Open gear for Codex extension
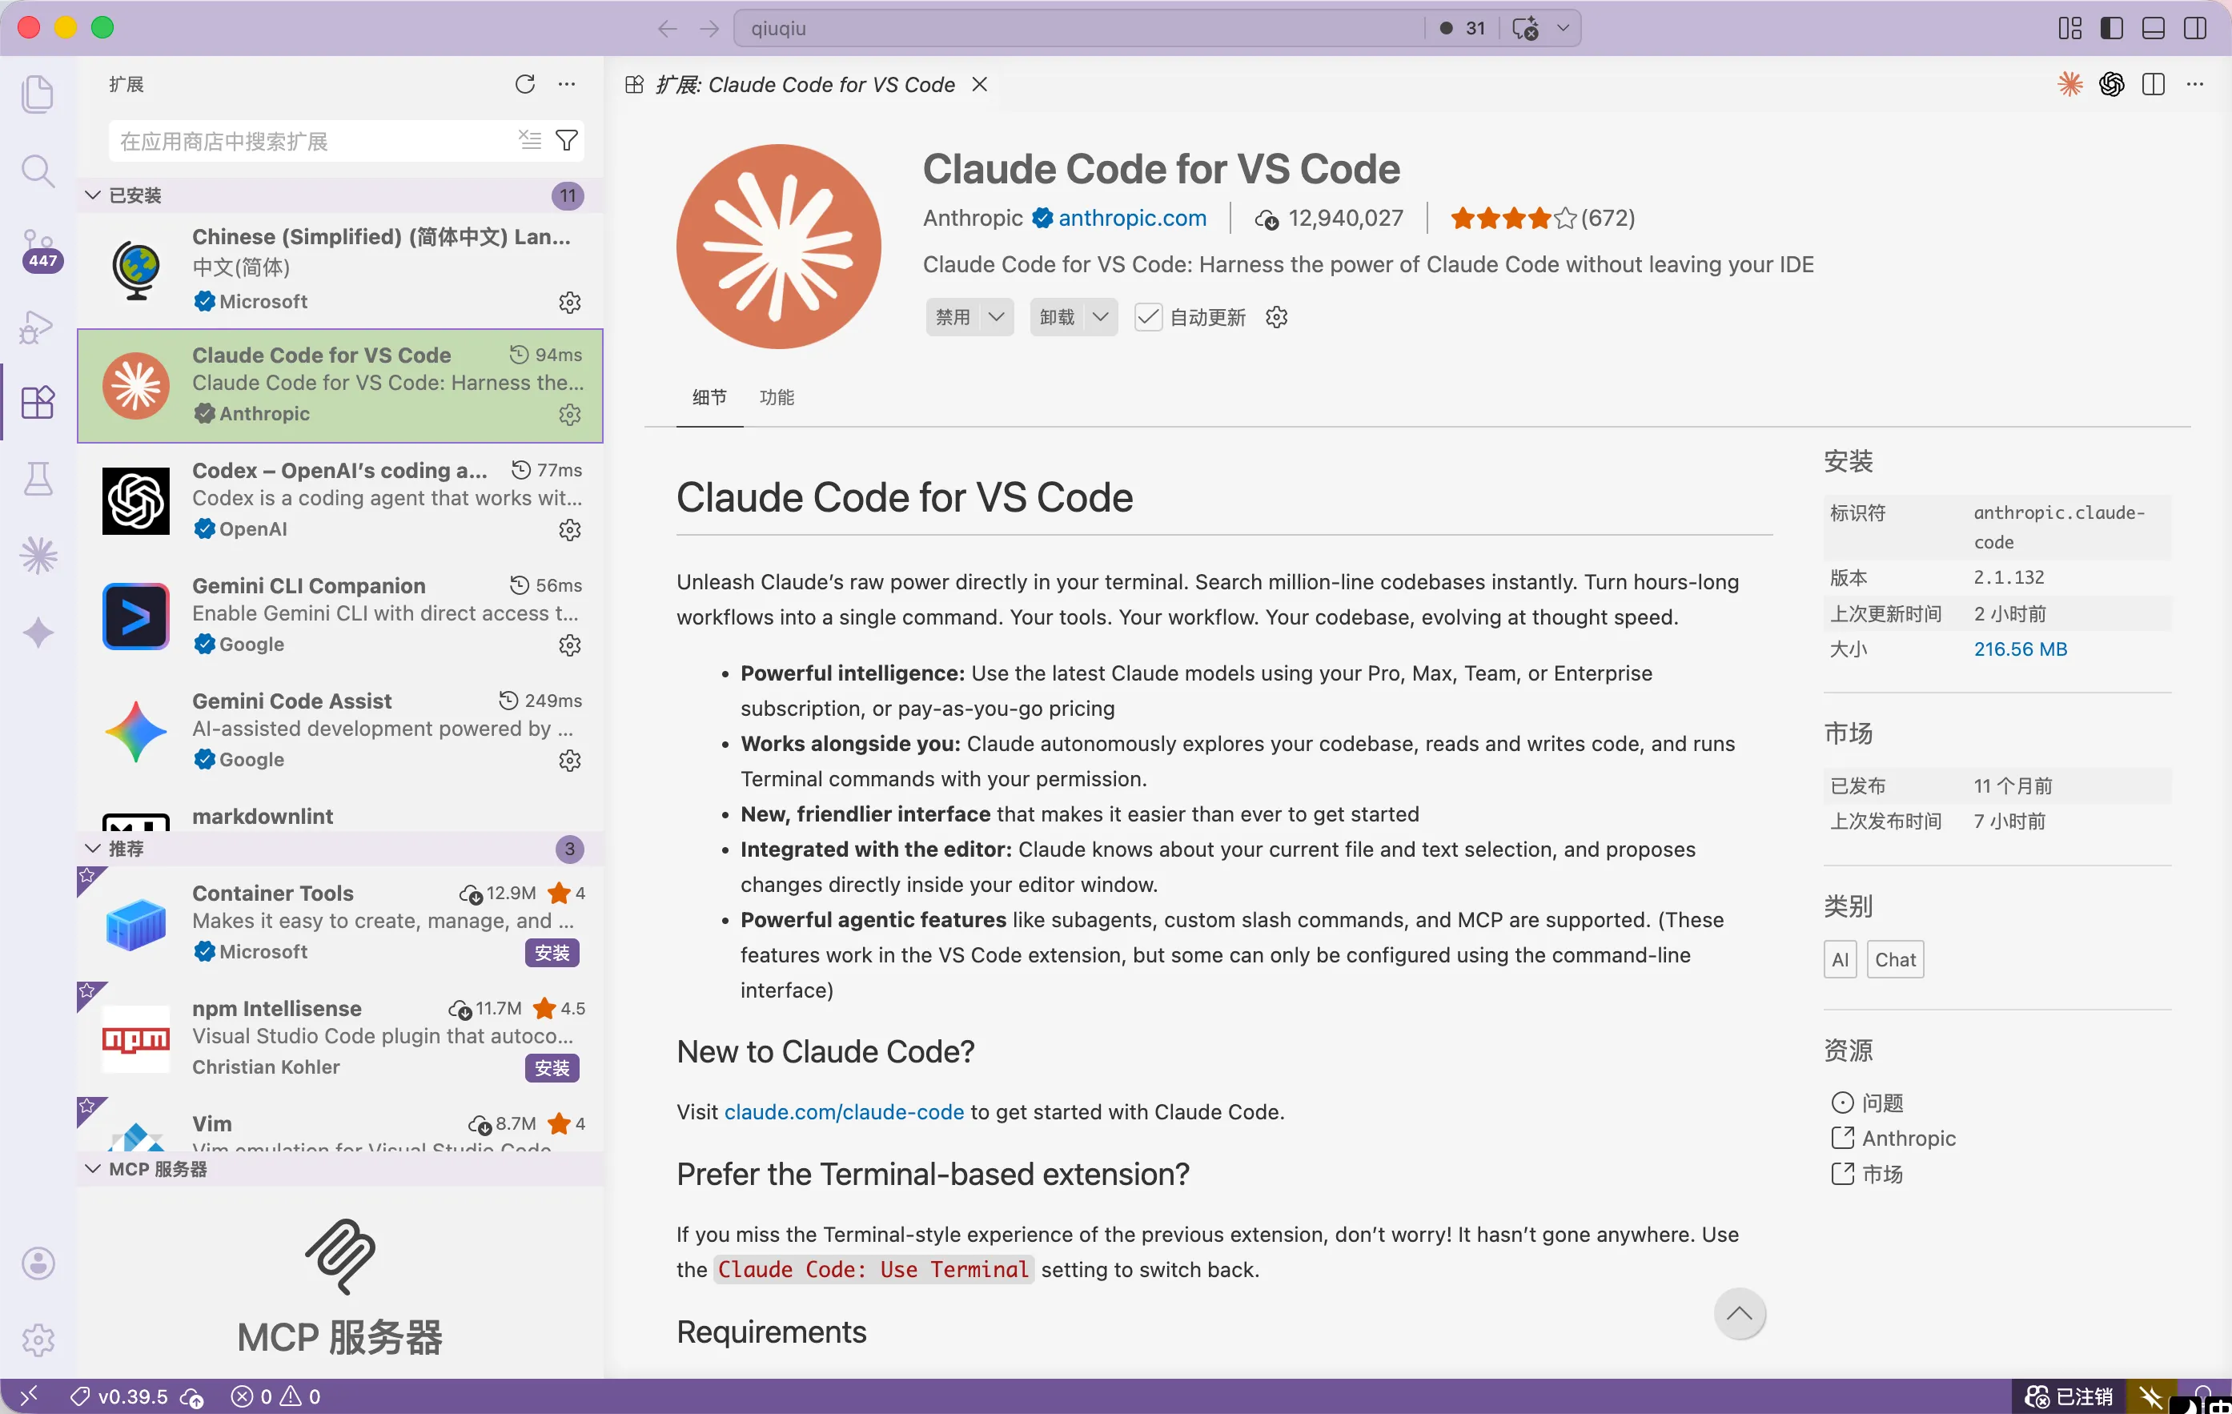This screenshot has width=2232, height=1414. [x=569, y=529]
